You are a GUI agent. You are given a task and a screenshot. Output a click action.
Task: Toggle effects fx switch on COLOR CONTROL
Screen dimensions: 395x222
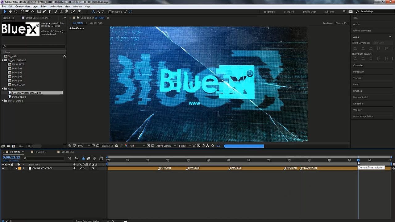(84, 168)
